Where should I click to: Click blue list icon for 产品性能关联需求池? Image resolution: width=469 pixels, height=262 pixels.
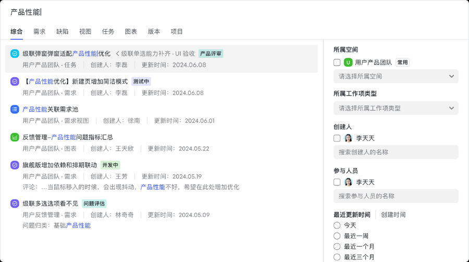tap(15, 109)
